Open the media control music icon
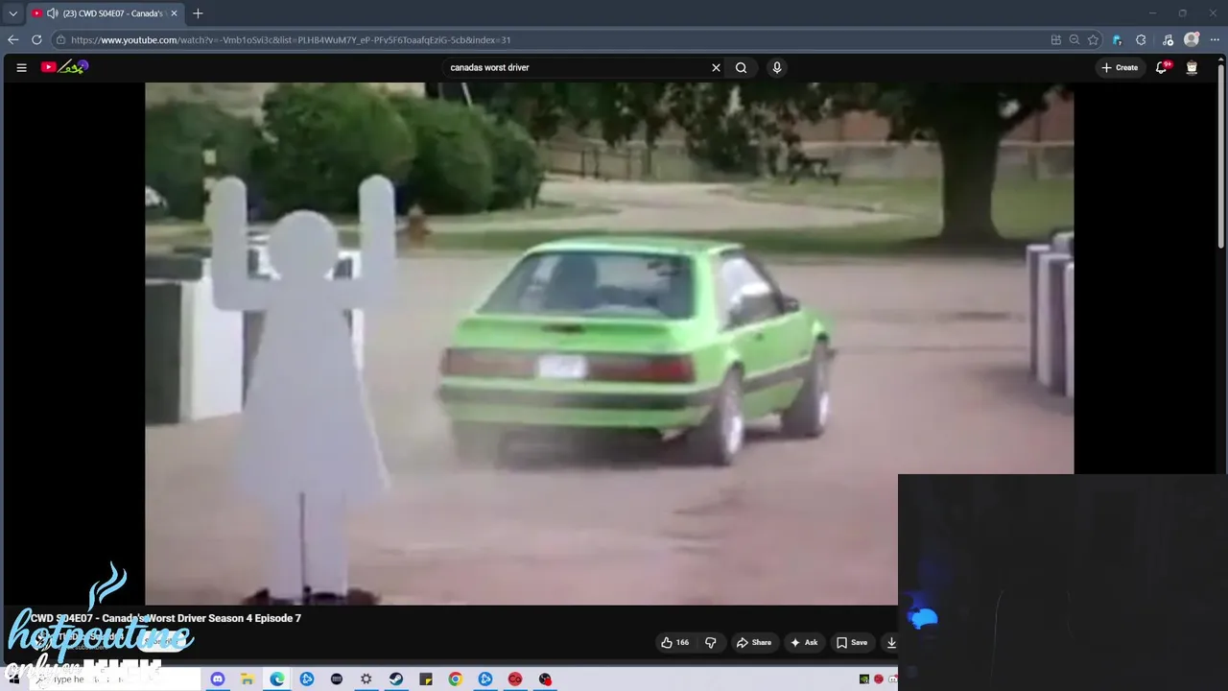Image resolution: width=1228 pixels, height=691 pixels. point(1168,39)
